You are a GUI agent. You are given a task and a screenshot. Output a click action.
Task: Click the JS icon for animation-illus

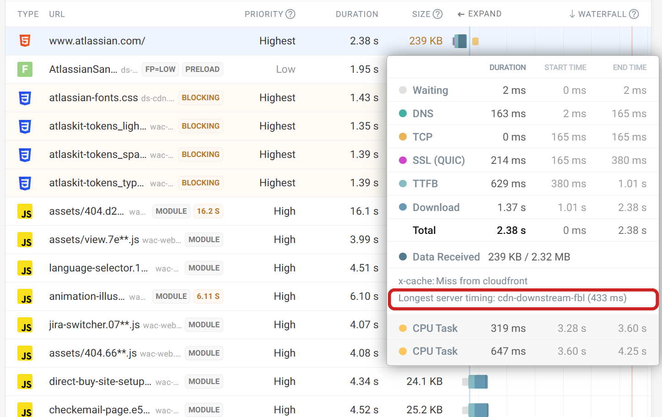pyautogui.click(x=25, y=297)
